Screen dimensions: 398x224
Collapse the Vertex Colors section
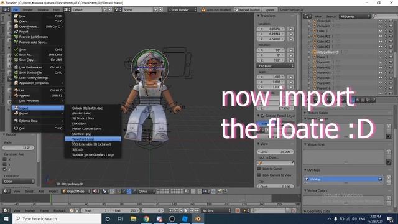coord(305,190)
